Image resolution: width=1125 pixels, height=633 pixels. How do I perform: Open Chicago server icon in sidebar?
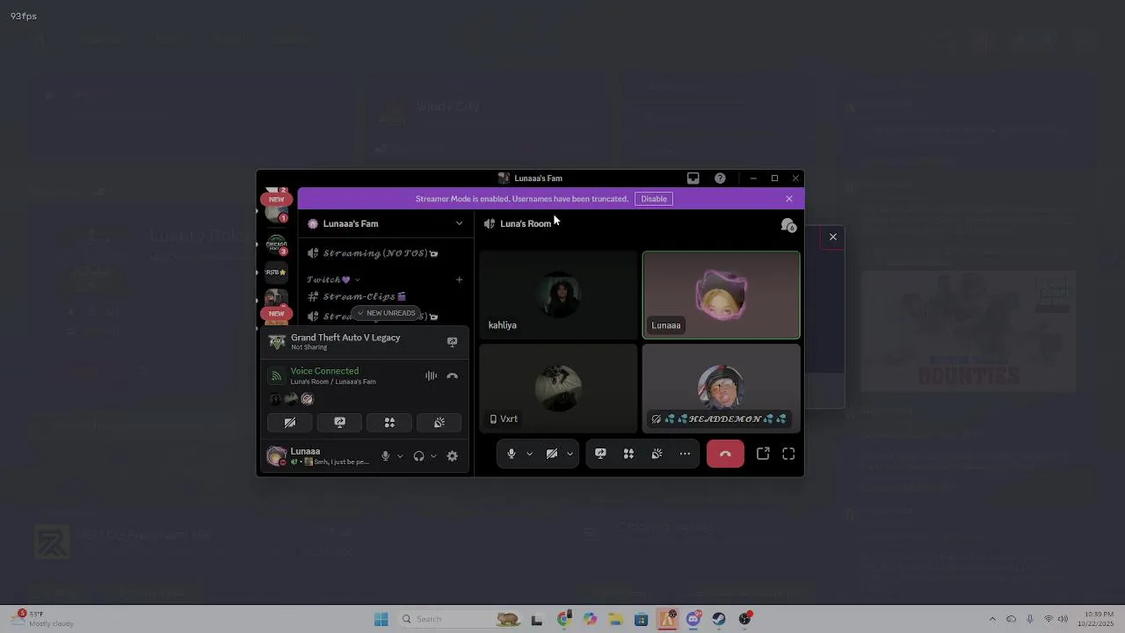[276, 244]
